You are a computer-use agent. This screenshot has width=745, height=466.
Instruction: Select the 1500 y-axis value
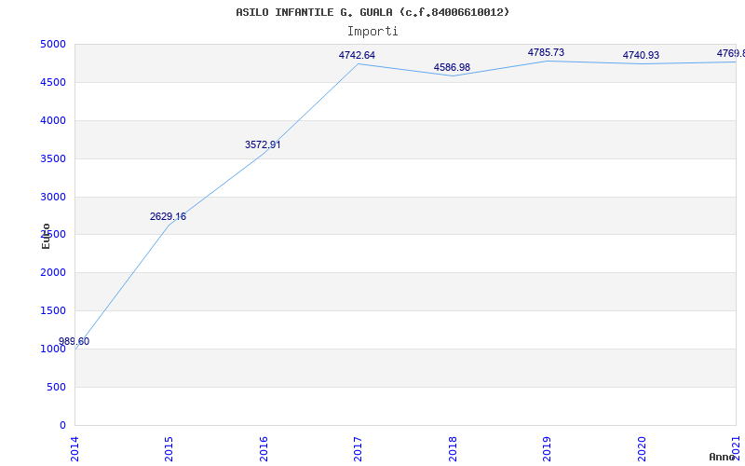point(53,310)
